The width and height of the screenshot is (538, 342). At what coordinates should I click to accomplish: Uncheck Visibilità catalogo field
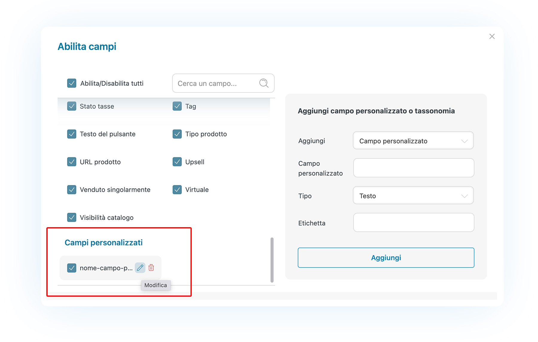point(72,217)
